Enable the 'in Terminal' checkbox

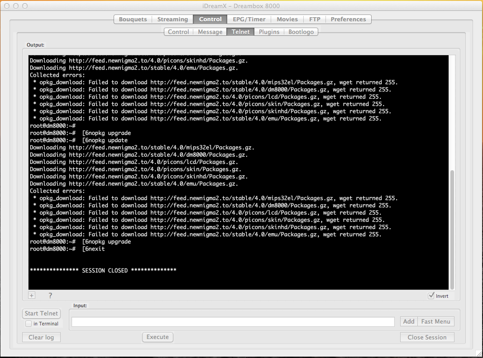pos(29,324)
